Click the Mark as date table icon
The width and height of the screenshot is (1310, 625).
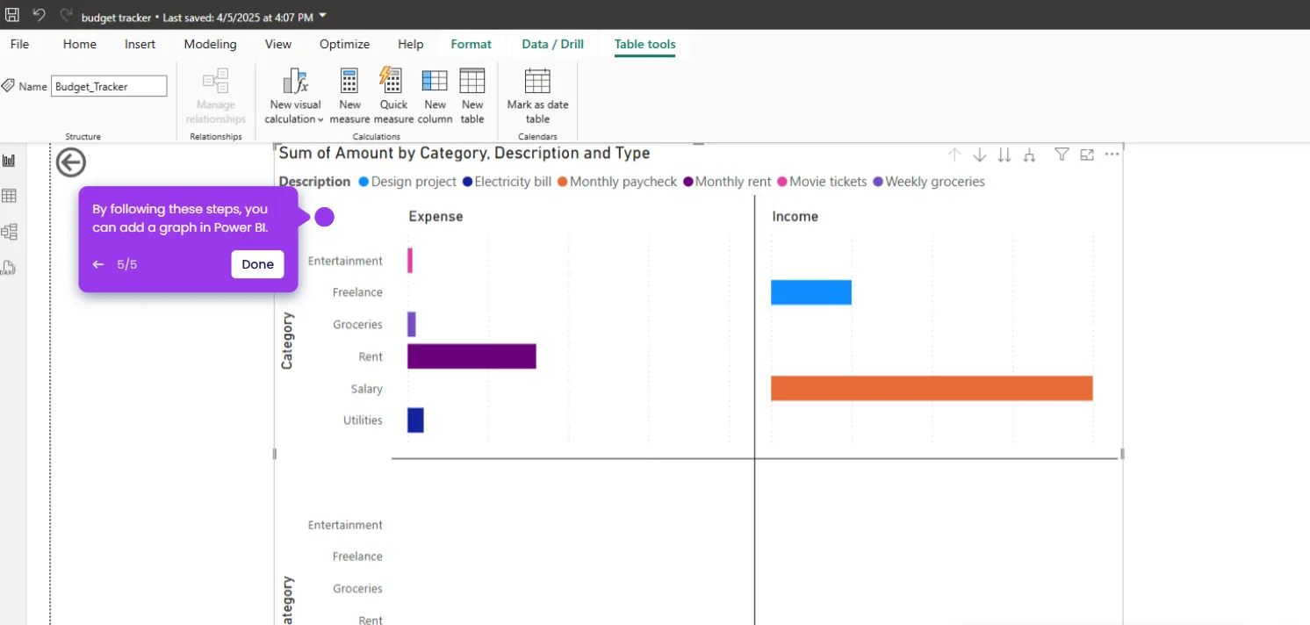(537, 81)
